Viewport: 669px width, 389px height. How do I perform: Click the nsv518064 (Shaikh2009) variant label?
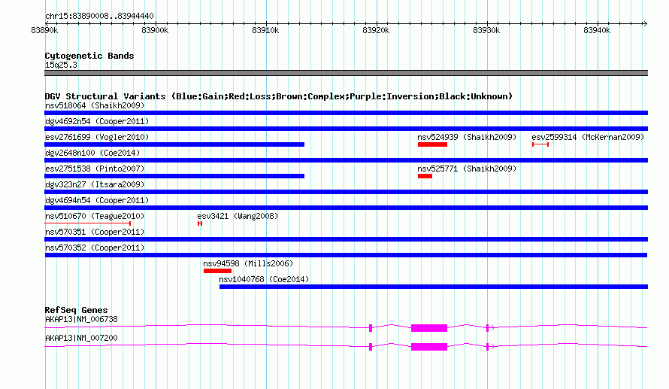(x=95, y=105)
